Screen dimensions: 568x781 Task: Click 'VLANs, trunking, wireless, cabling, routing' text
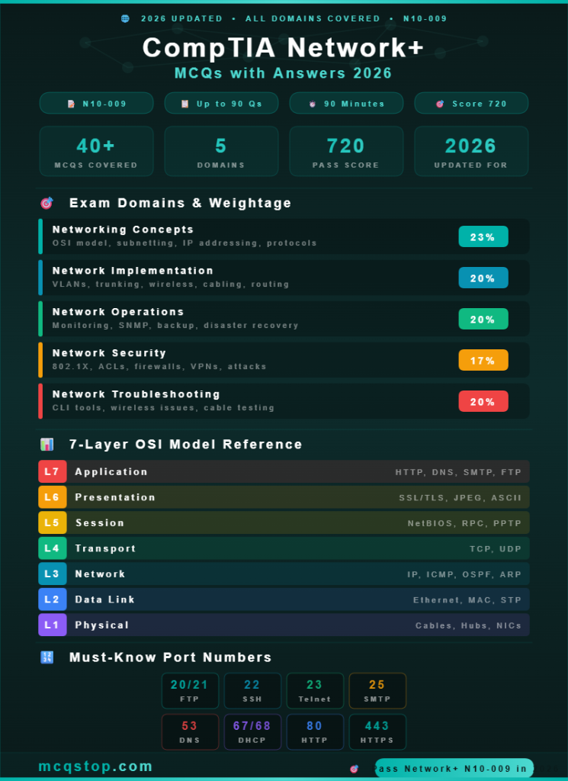click(x=171, y=284)
